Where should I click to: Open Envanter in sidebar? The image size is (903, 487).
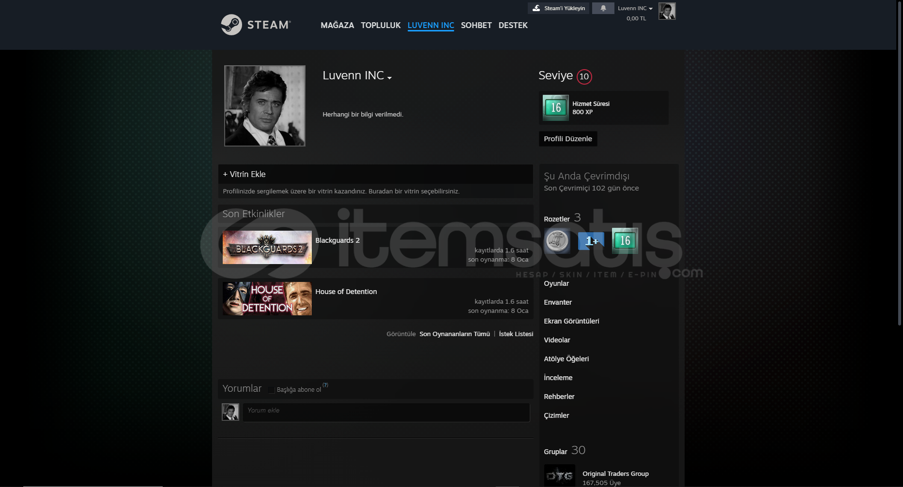[x=558, y=302]
